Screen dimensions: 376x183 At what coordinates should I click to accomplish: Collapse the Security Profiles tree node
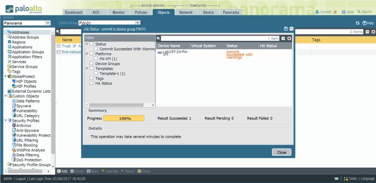click(x=6, y=121)
